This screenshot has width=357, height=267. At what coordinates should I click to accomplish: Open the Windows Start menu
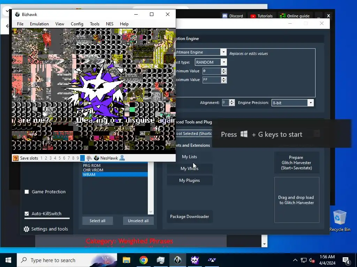click(x=8, y=260)
